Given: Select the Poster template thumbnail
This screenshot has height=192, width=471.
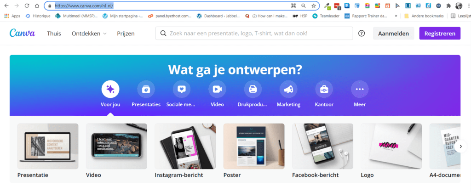Looking at the screenshot, I should [254, 146].
